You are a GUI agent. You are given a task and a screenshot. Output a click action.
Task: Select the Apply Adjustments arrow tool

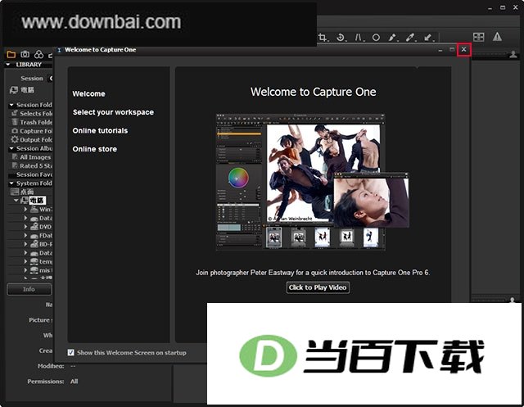click(x=428, y=37)
